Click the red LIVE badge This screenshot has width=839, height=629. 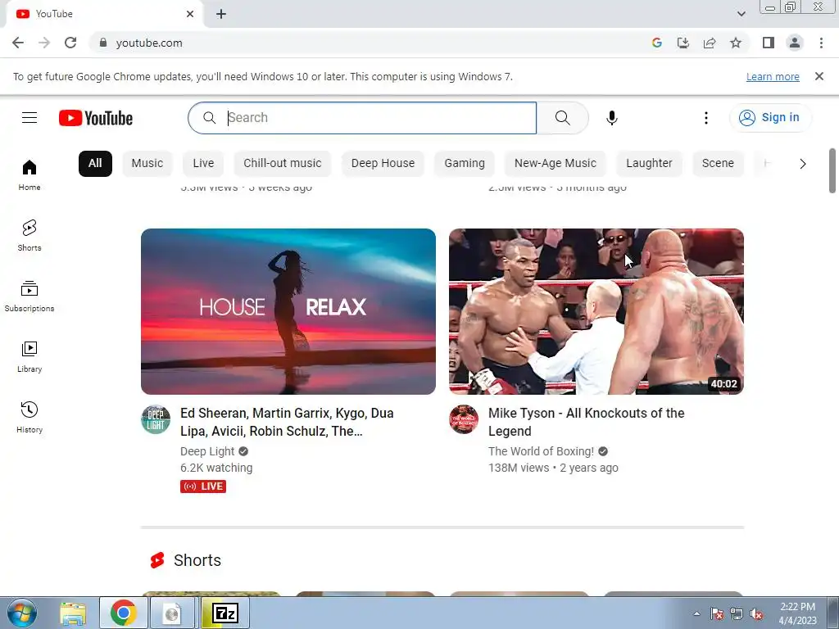tap(203, 486)
